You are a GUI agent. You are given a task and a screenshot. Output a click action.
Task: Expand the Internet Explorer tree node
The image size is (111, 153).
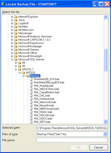coord(12,17)
